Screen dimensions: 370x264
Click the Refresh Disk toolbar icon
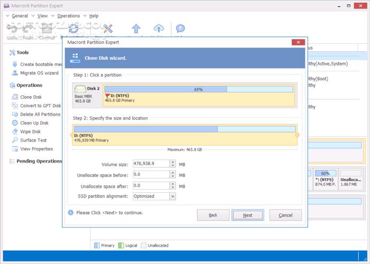[x=73, y=29]
